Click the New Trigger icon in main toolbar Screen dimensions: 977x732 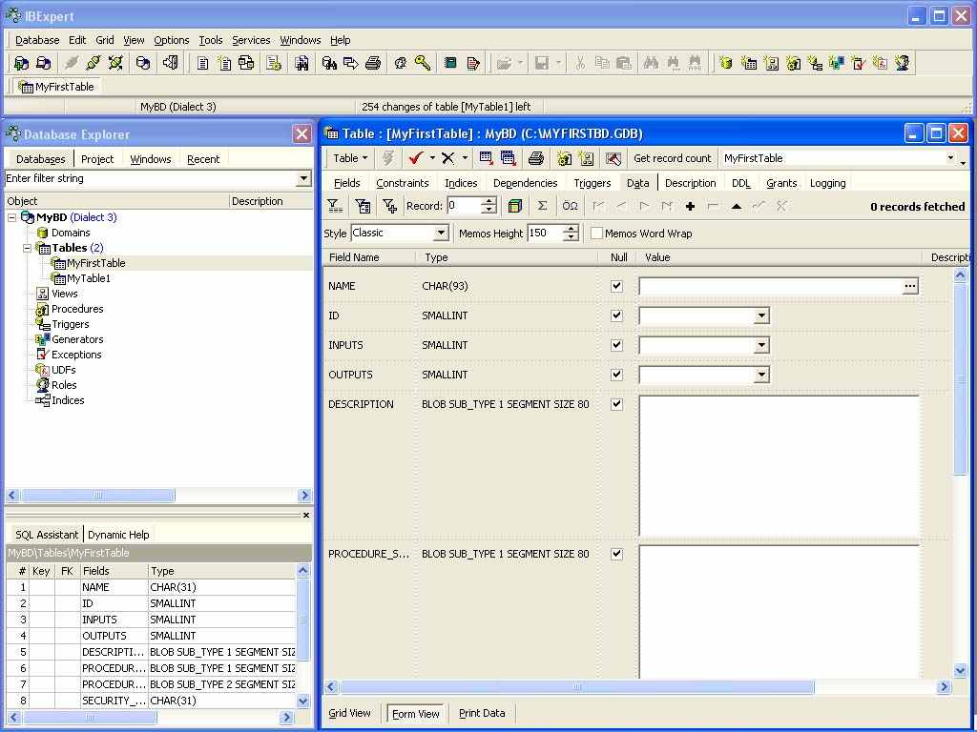click(815, 63)
